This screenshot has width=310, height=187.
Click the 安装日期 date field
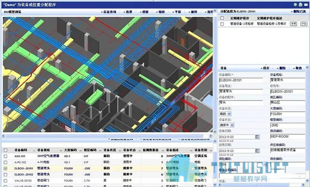(237, 137)
